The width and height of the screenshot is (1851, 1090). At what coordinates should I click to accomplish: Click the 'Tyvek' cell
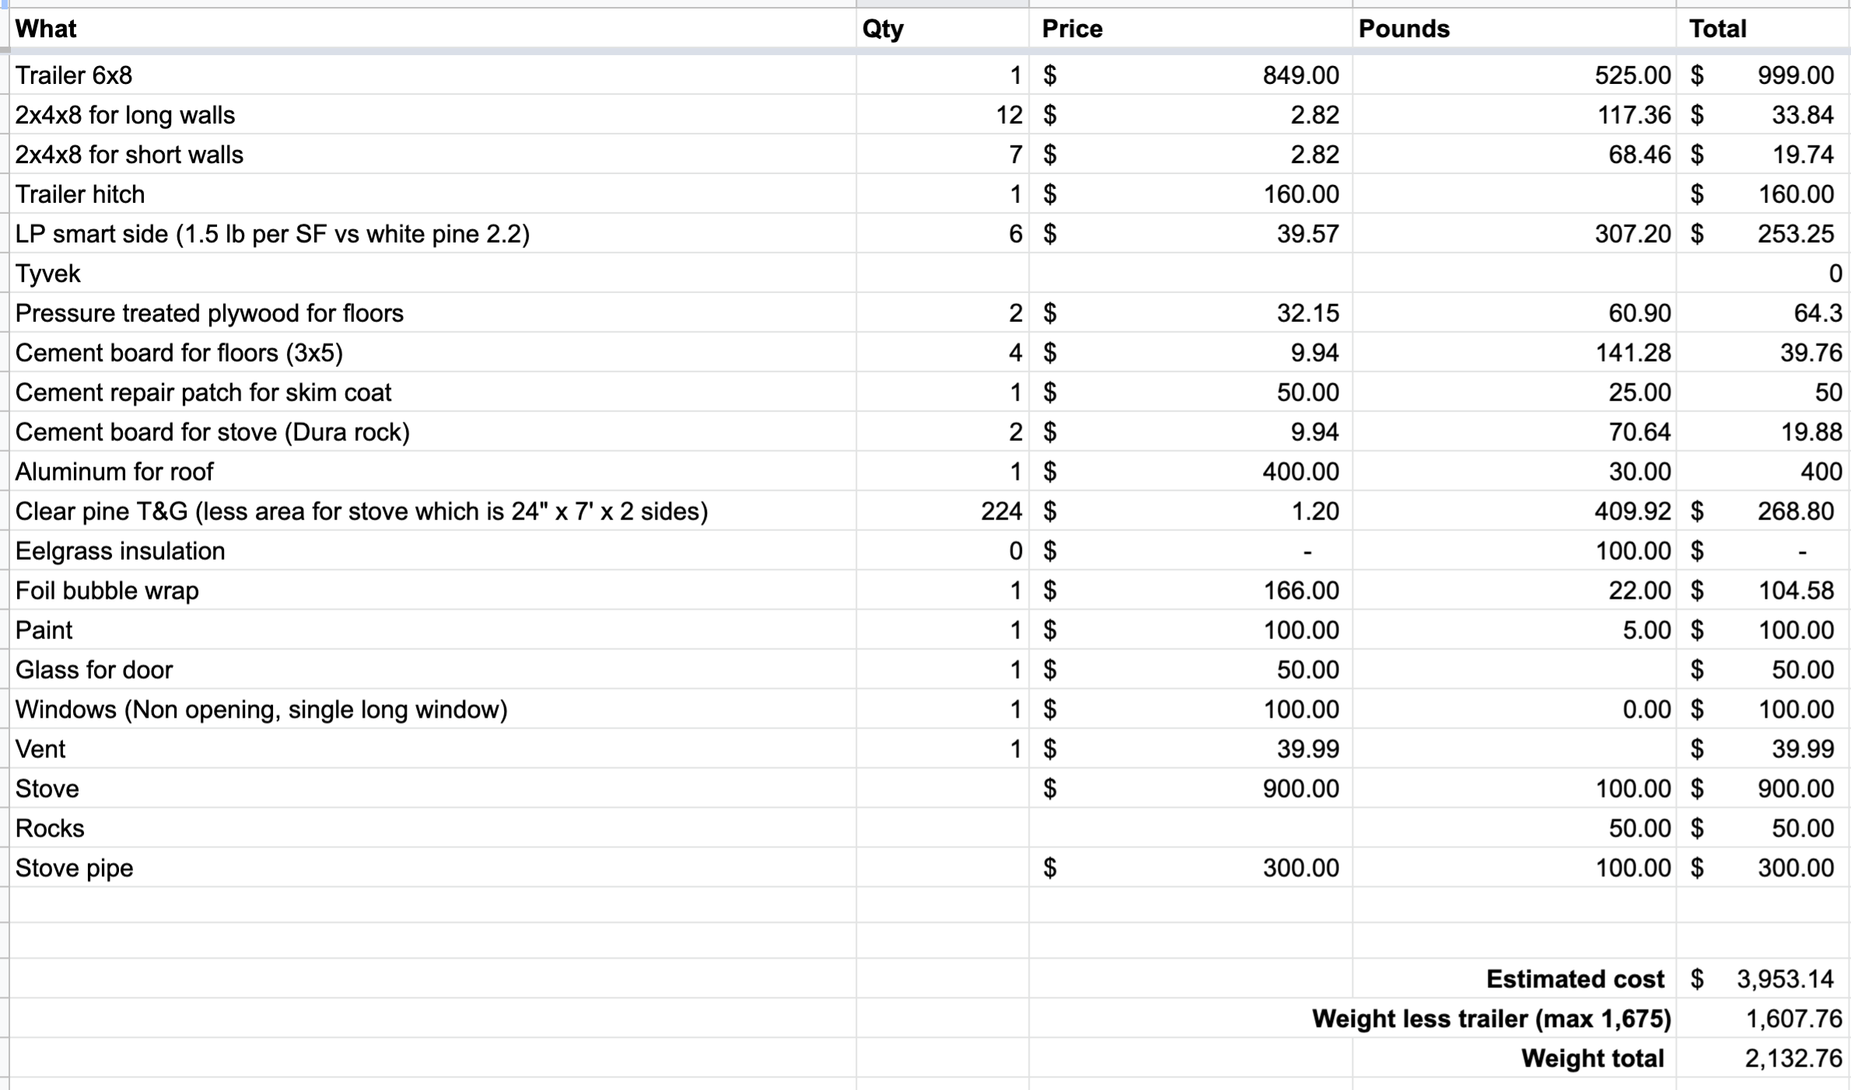click(x=432, y=274)
